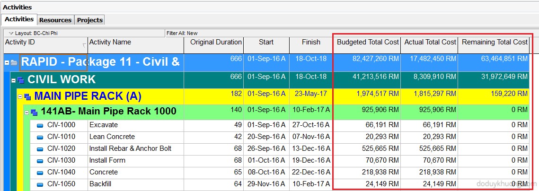This screenshot has width=539, height=191.
Task: Click the activity icon for CIV-1020
Action: point(40,149)
